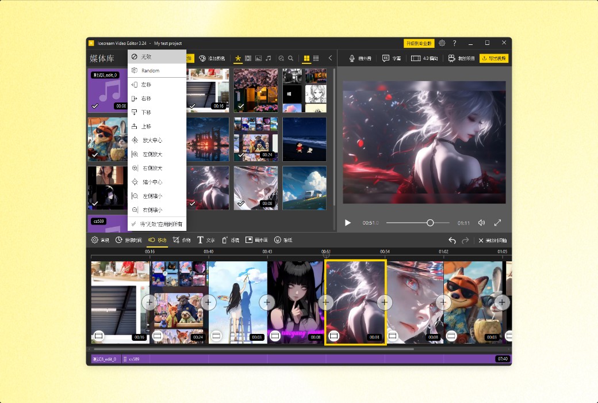Toggle favorites star filter in media library
Image resolution: width=598 pixels, height=403 pixels.
pyautogui.click(x=238, y=58)
